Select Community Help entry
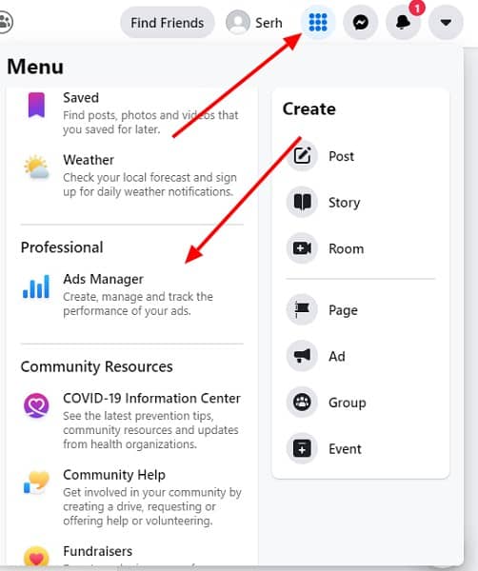This screenshot has height=571, width=478. [x=132, y=498]
